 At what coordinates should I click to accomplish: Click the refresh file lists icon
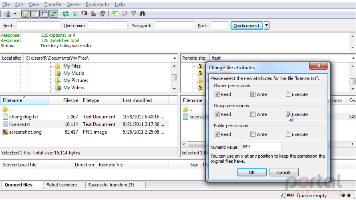[66, 14]
